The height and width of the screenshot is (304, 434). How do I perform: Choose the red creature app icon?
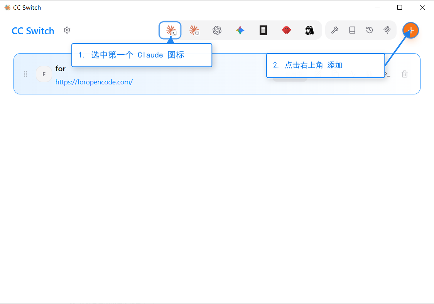(x=287, y=30)
